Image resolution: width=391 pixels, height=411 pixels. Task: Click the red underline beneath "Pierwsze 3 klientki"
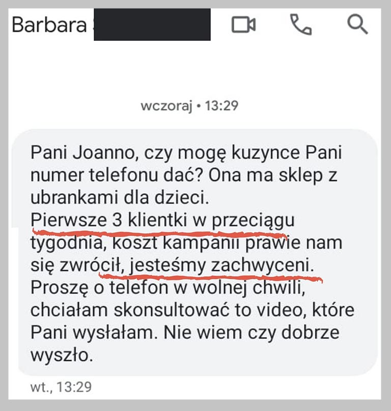160,233
